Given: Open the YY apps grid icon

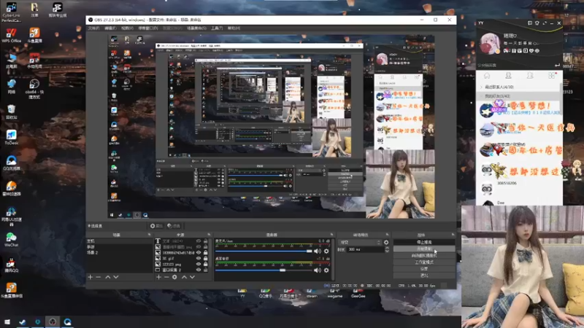Looking at the screenshot, I should [x=552, y=76].
